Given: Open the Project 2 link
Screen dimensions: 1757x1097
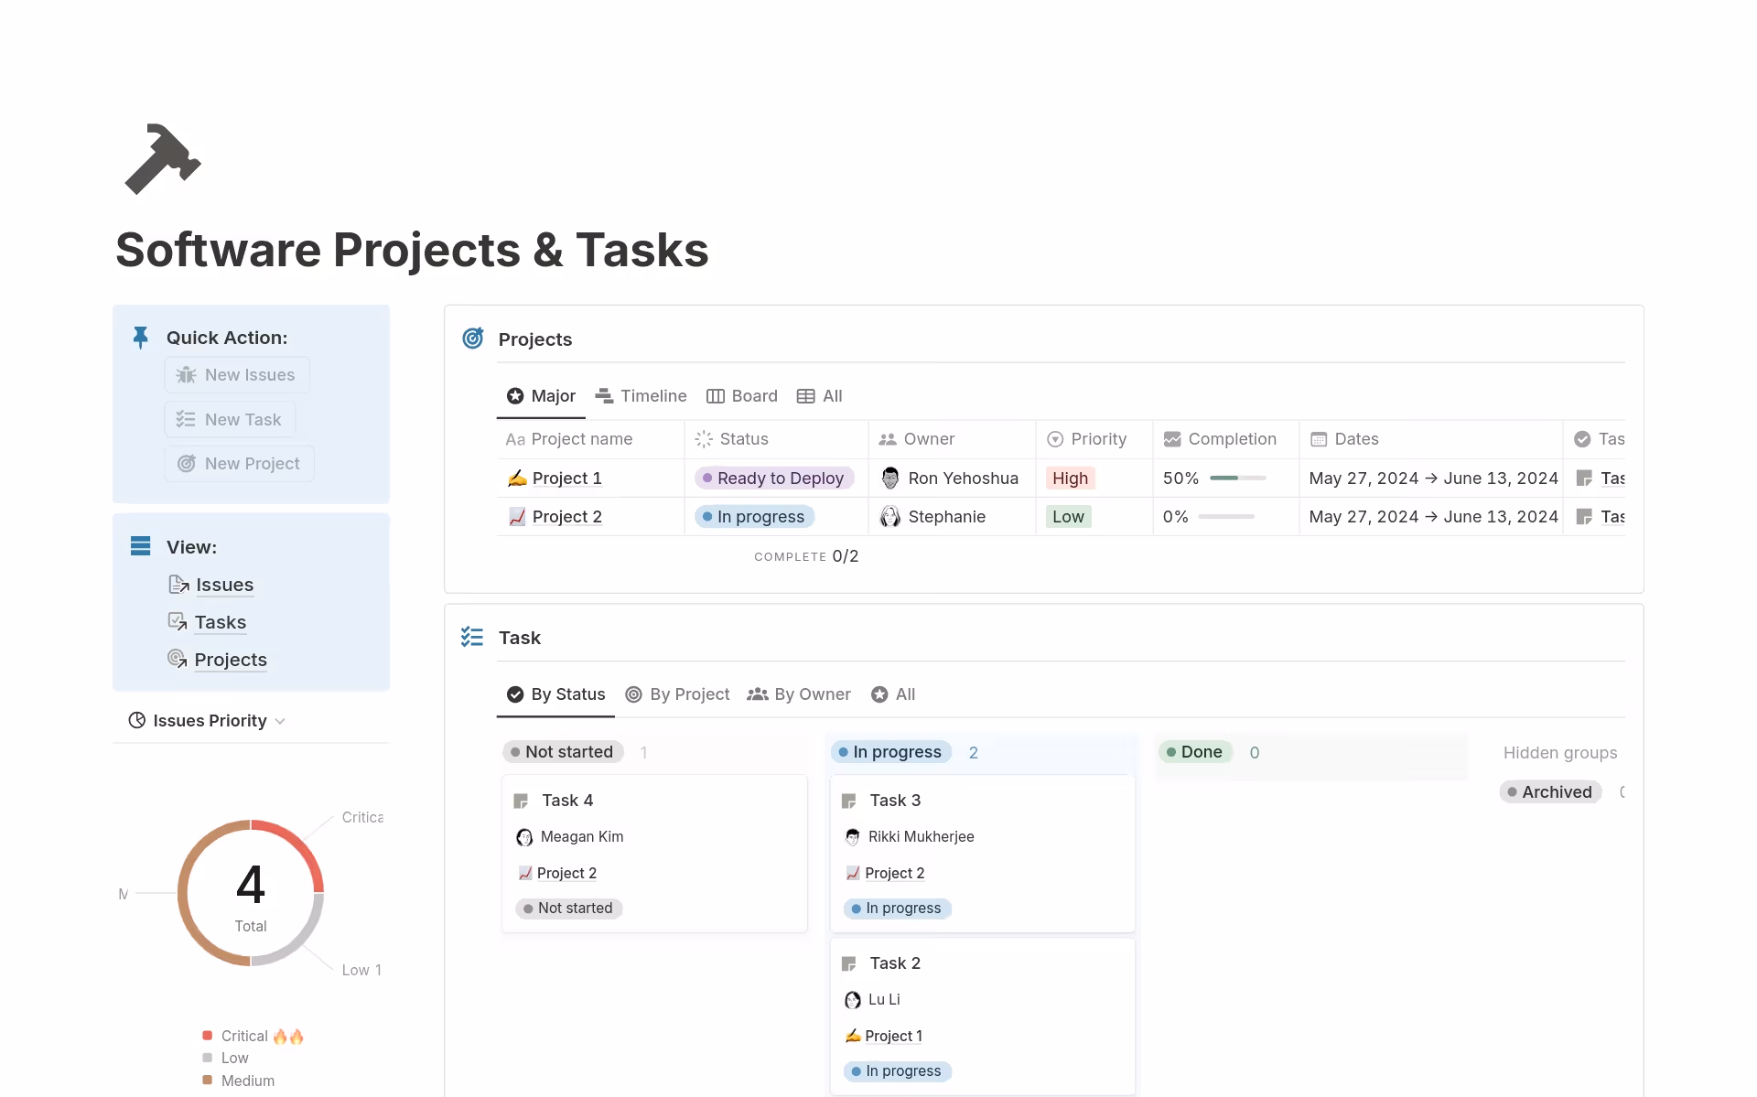Looking at the screenshot, I should tap(566, 516).
